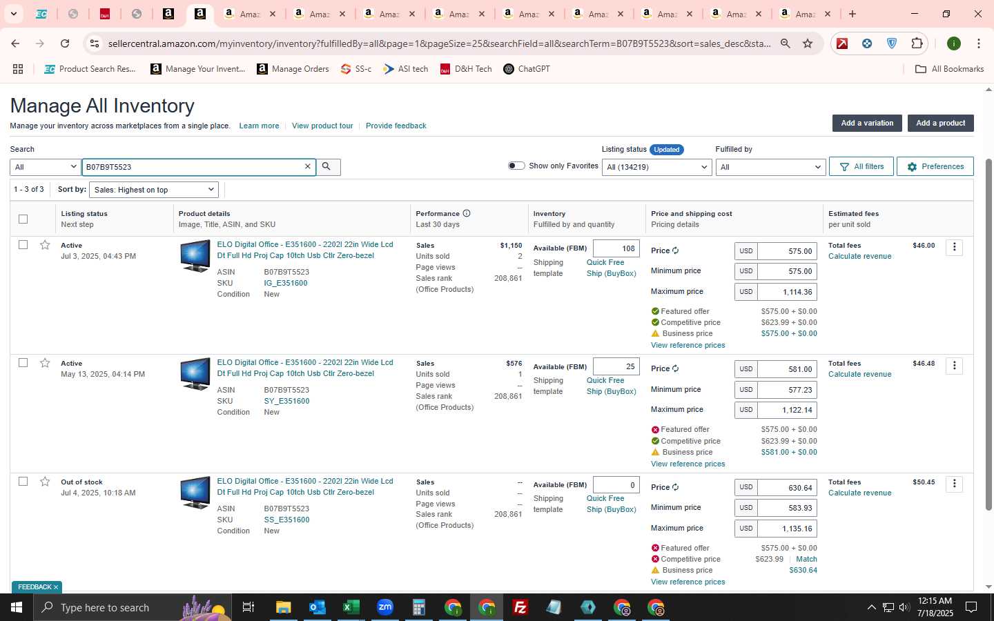Open the All Bookmarks folder
The height and width of the screenshot is (621, 994).
[949, 69]
